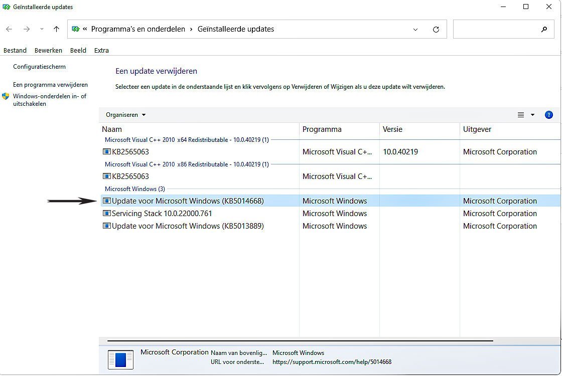Click icon of Servicing Stack 10.0.22000.761
Screen dimensions: 562x376
[107, 214]
